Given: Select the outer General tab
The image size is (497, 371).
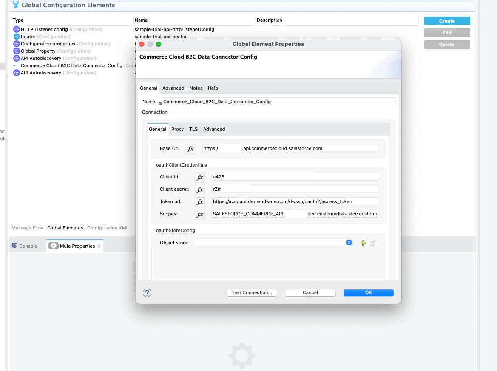Looking at the screenshot, I should point(148,88).
